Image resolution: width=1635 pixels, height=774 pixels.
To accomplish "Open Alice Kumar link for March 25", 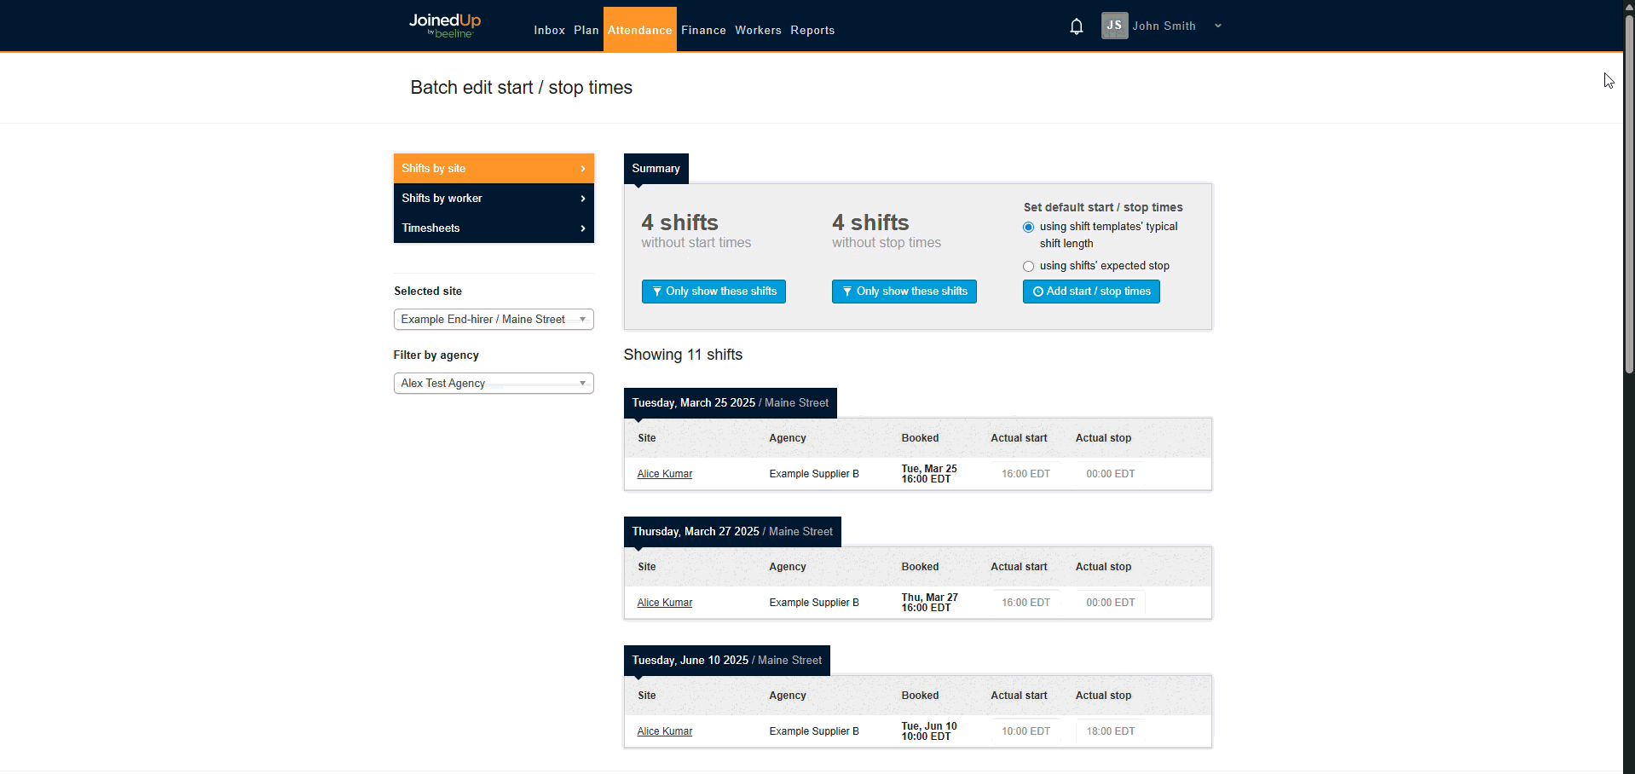I will coord(664,474).
